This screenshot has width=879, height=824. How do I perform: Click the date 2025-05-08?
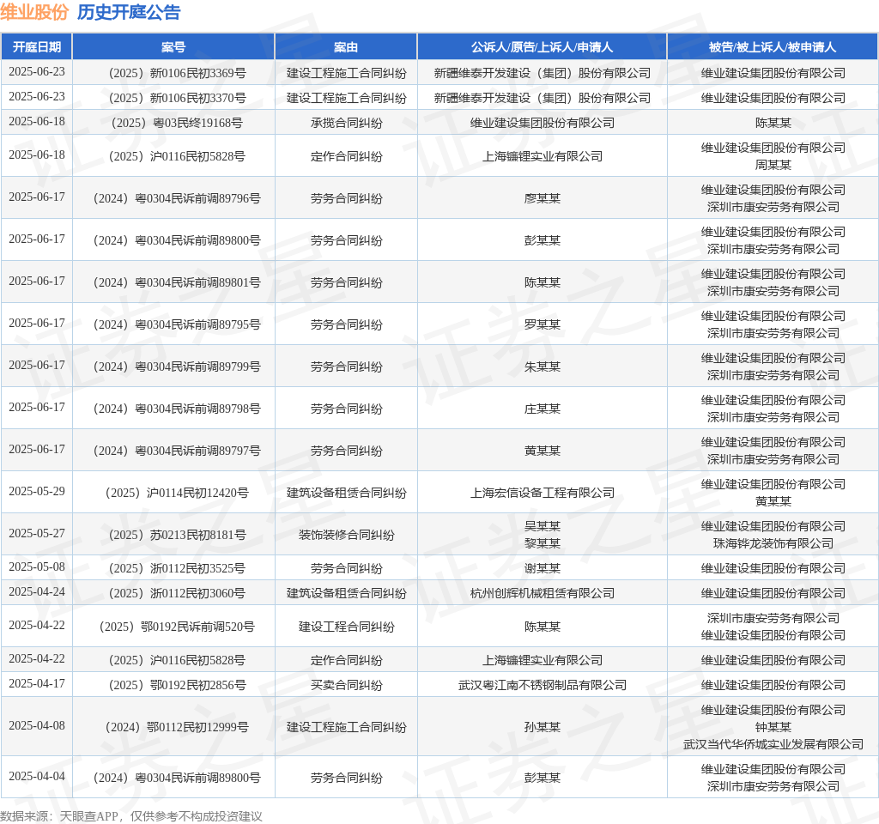pyautogui.click(x=37, y=566)
